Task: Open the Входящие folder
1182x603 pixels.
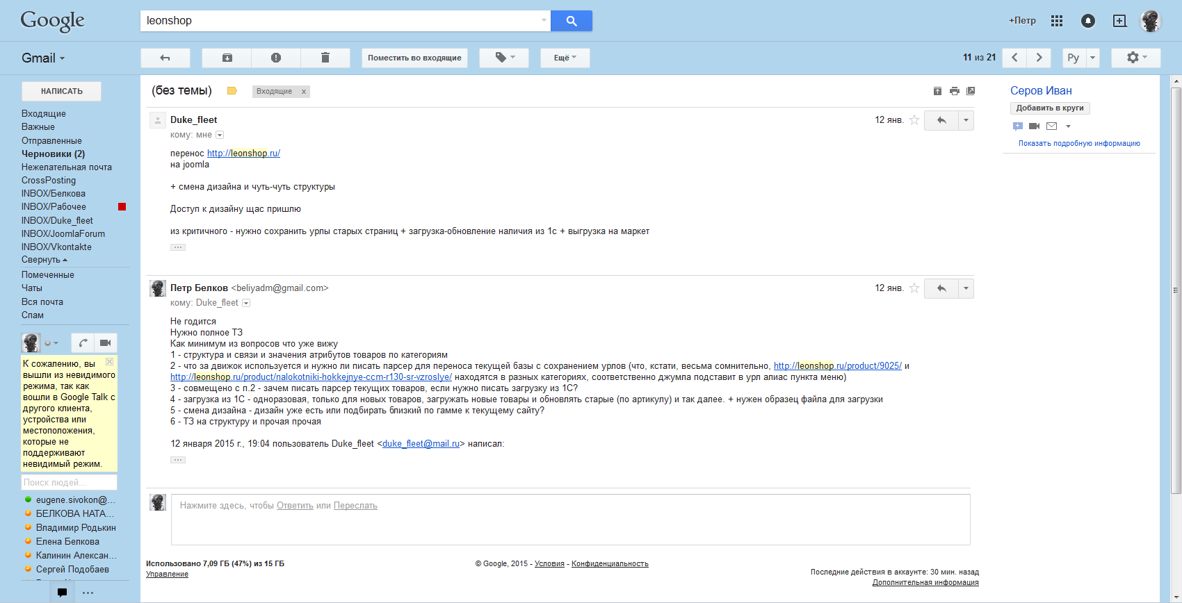Action: click(x=44, y=113)
